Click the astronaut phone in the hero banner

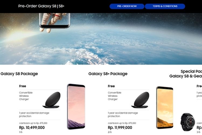55,21
